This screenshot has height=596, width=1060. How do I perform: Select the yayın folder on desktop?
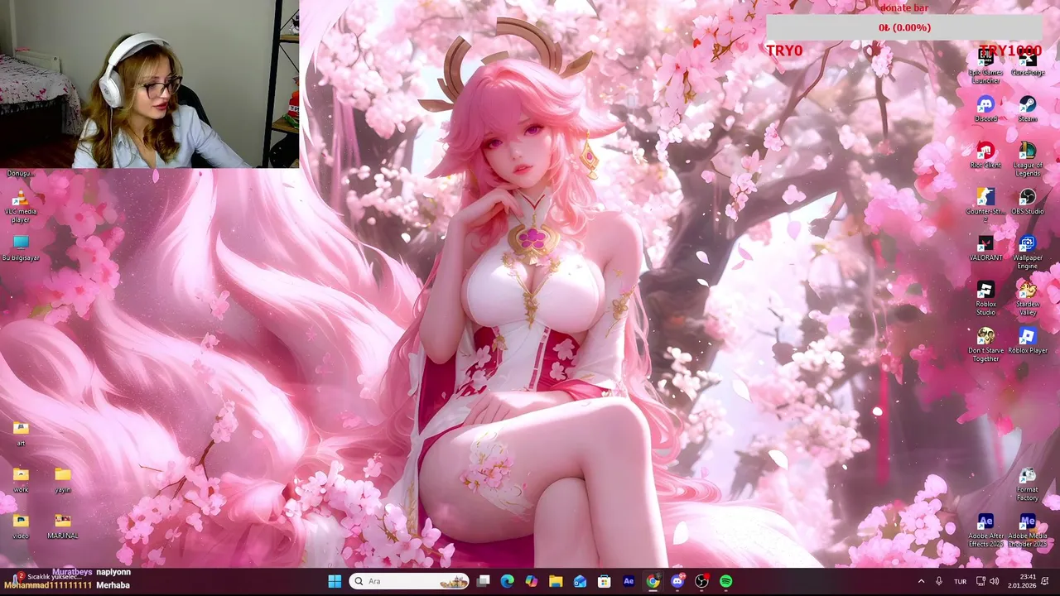tap(63, 480)
